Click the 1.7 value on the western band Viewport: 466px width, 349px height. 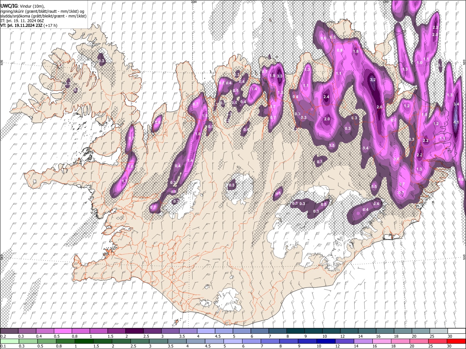click(125, 181)
